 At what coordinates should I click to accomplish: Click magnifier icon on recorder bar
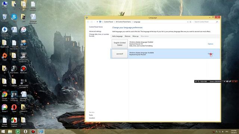coord(198,82)
